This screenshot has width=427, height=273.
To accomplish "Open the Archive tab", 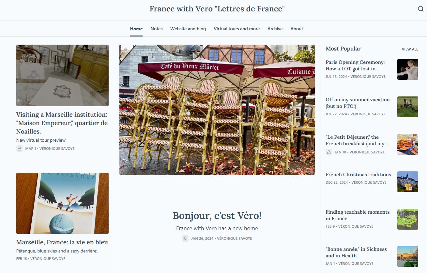I will tap(275, 29).
